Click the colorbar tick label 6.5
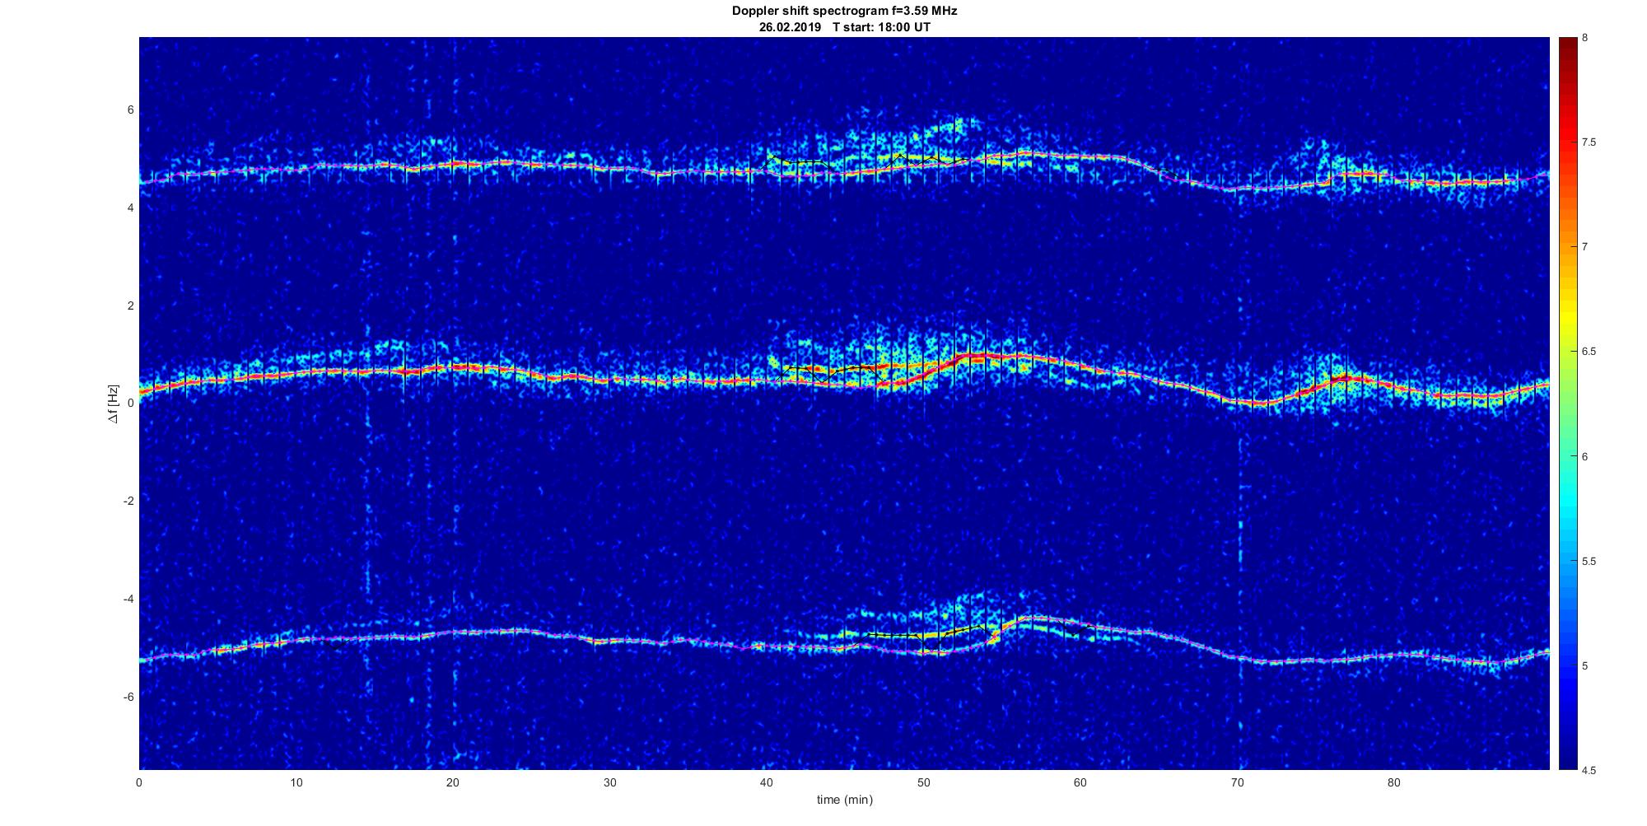 (x=1589, y=352)
